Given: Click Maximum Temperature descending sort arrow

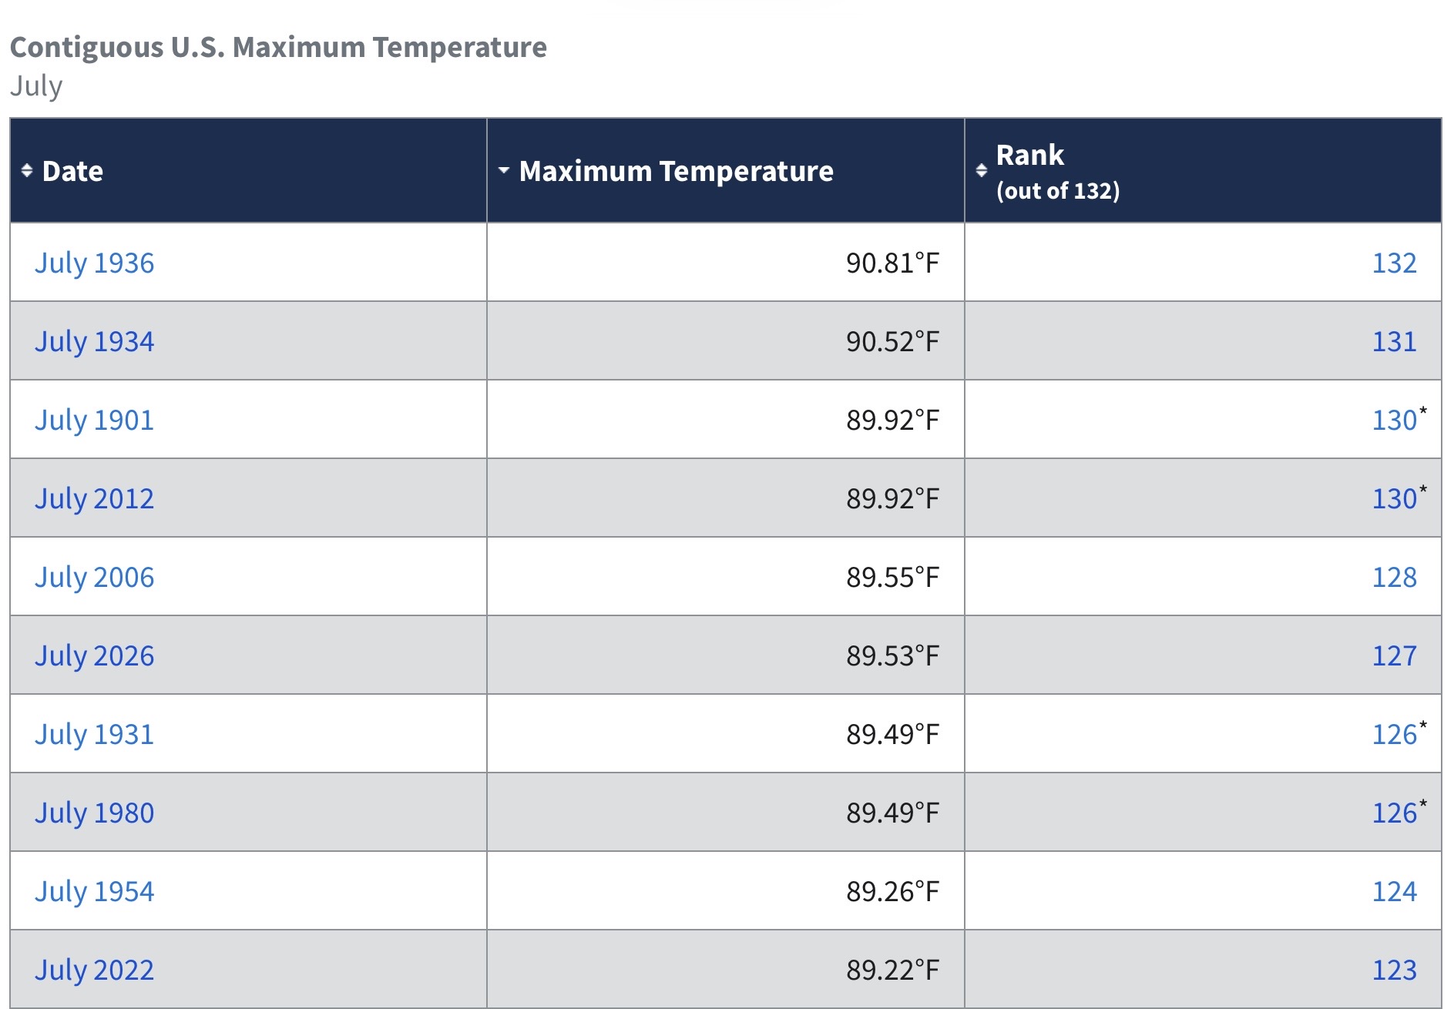Looking at the screenshot, I should pyautogui.click(x=504, y=170).
